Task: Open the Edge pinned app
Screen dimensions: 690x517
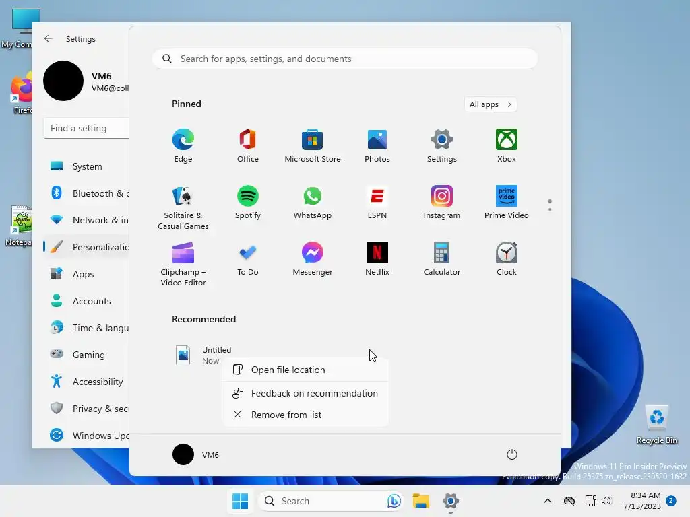Action: coord(183,146)
